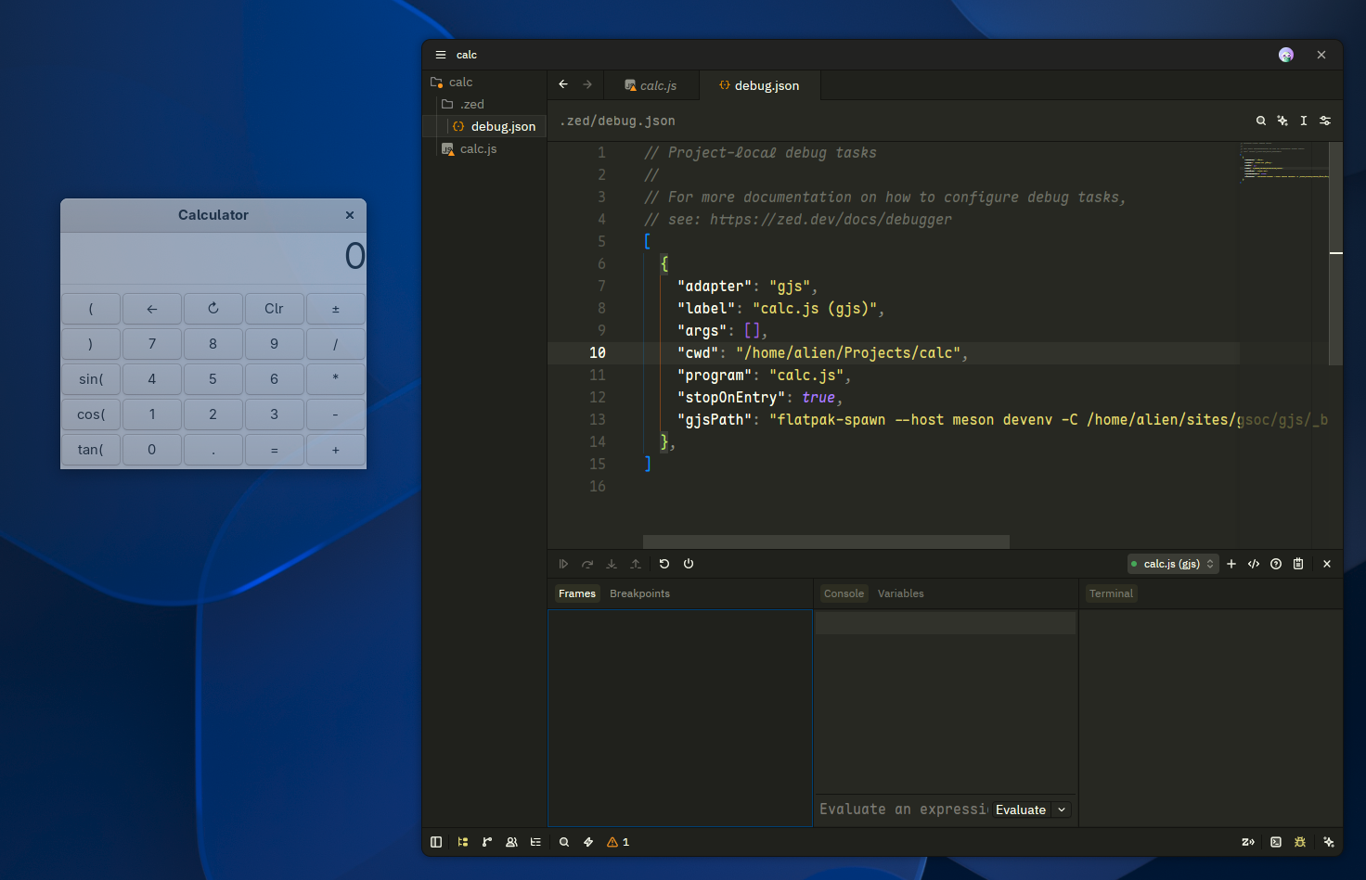Click the Evaluate button in console
Image resolution: width=1366 pixels, height=880 pixels.
click(1021, 810)
